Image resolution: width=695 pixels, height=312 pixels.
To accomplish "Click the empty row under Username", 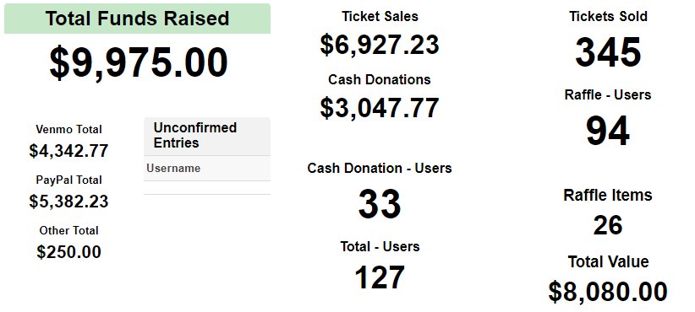I will pyautogui.click(x=207, y=188).
